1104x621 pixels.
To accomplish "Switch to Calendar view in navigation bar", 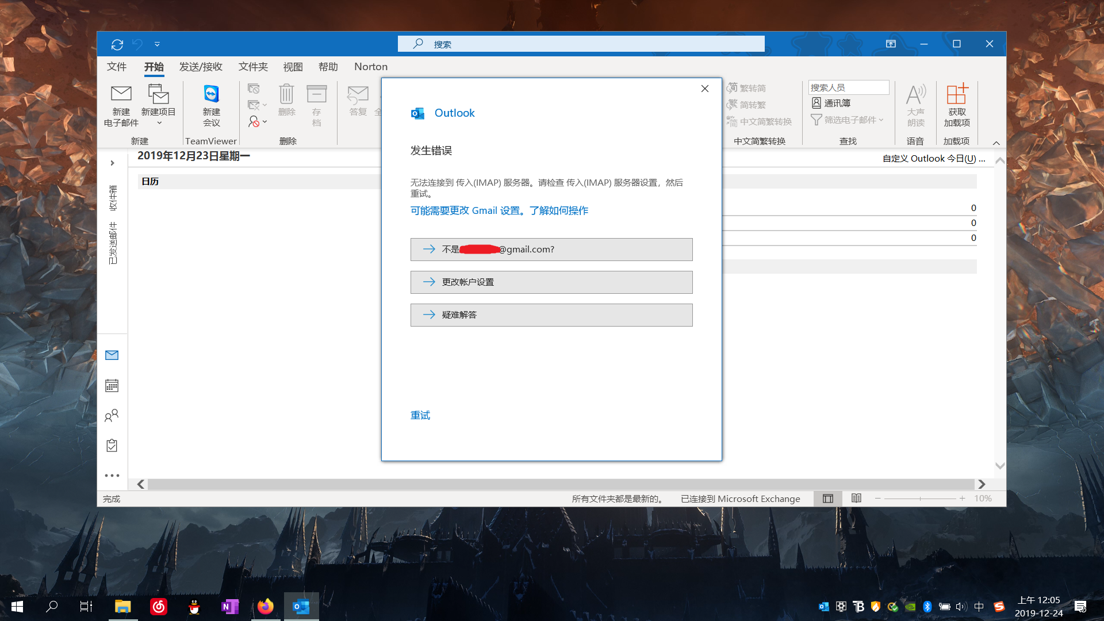I will [x=112, y=385].
